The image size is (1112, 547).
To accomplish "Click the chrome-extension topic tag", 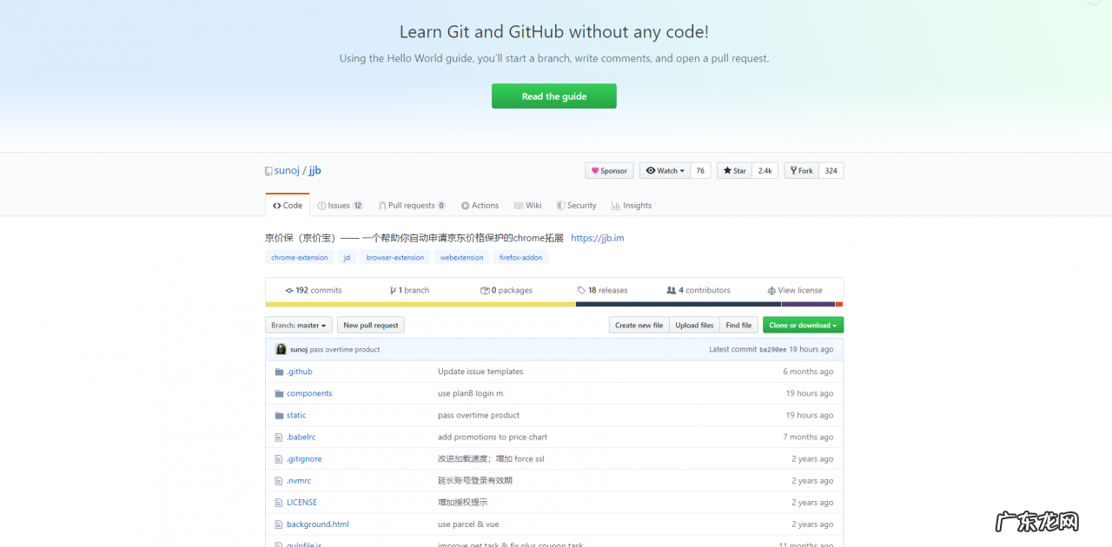I will [x=300, y=258].
